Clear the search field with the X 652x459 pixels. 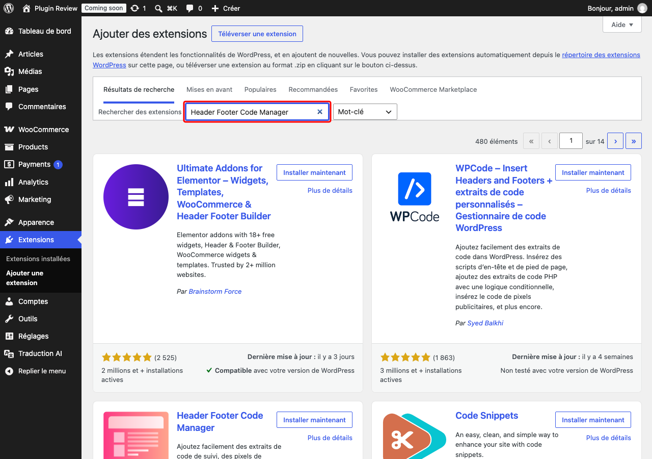point(320,112)
